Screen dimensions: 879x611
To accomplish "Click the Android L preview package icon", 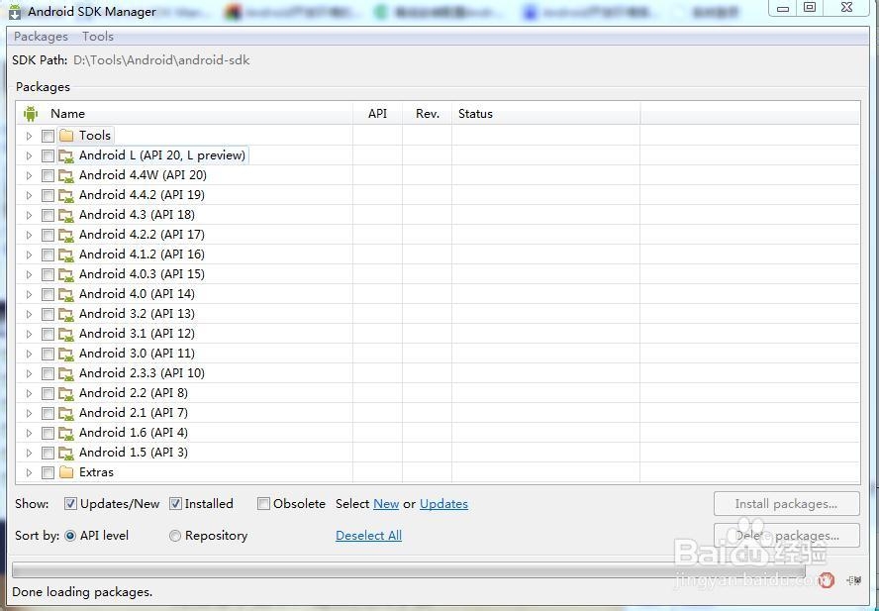I will pos(66,156).
